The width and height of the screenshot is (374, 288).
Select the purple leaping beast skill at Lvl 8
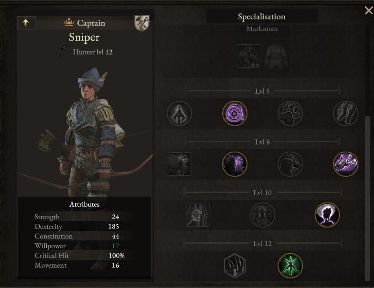pos(346,164)
